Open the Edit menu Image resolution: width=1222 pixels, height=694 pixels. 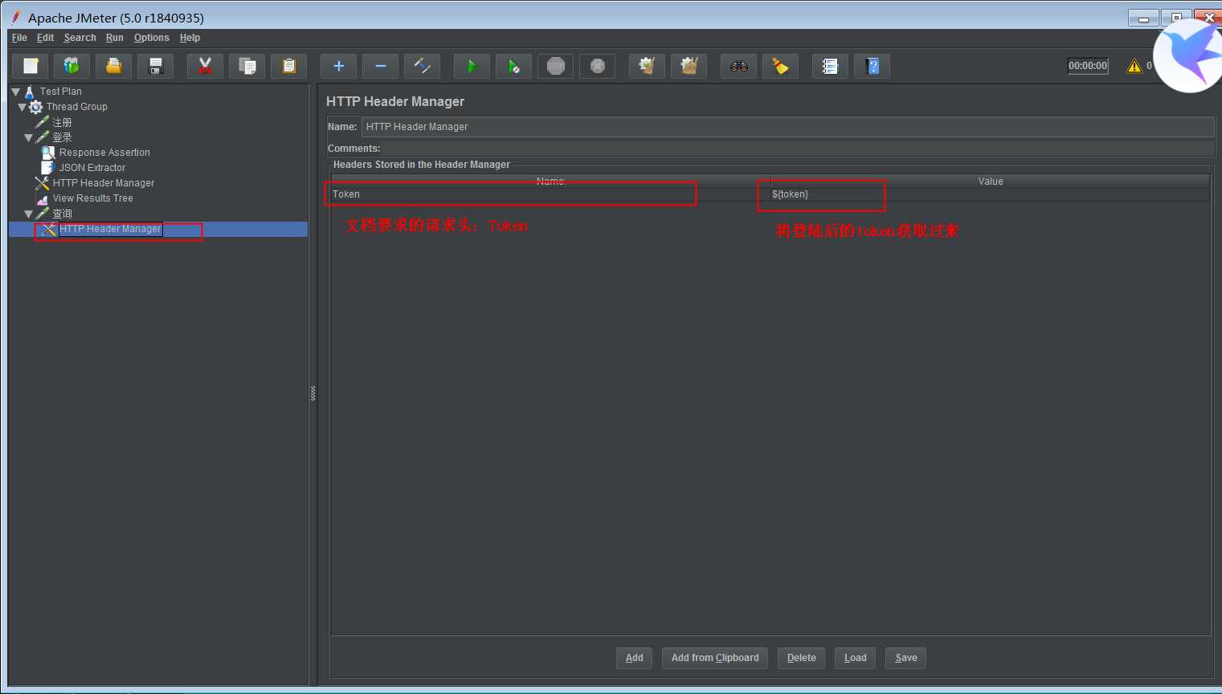coord(45,38)
